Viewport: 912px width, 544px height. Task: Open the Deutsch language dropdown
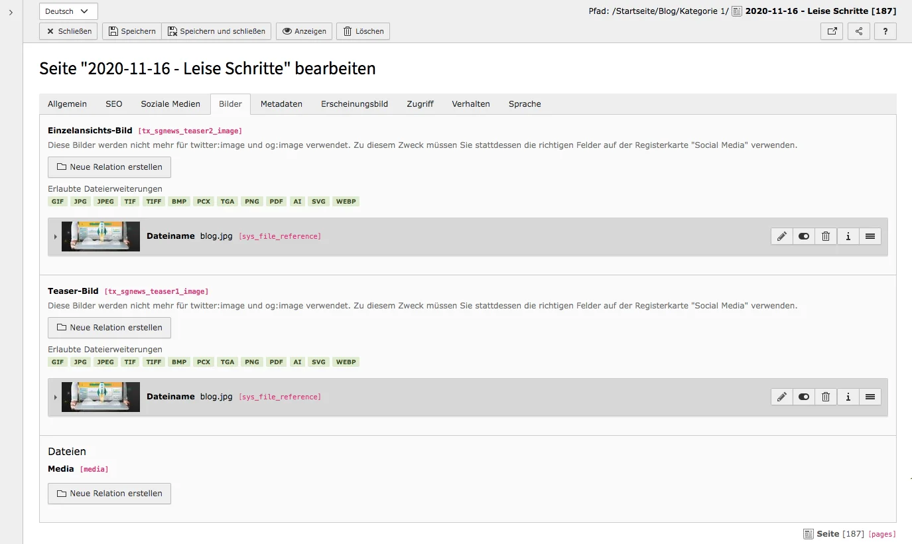(68, 11)
